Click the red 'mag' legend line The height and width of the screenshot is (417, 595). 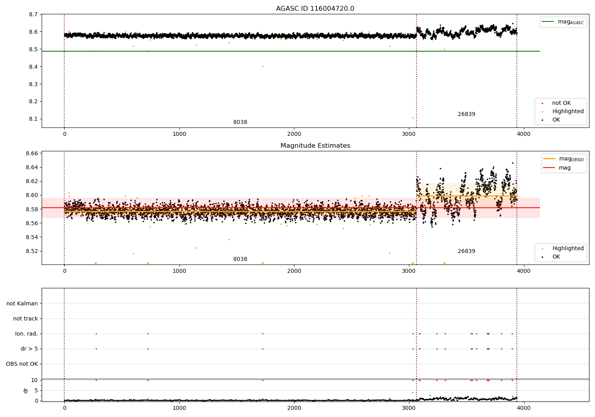click(549, 168)
